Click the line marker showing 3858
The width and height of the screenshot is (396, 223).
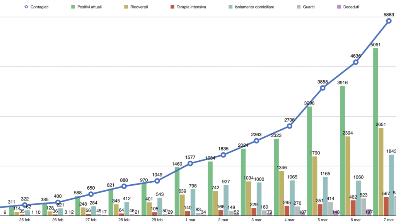point(323,88)
